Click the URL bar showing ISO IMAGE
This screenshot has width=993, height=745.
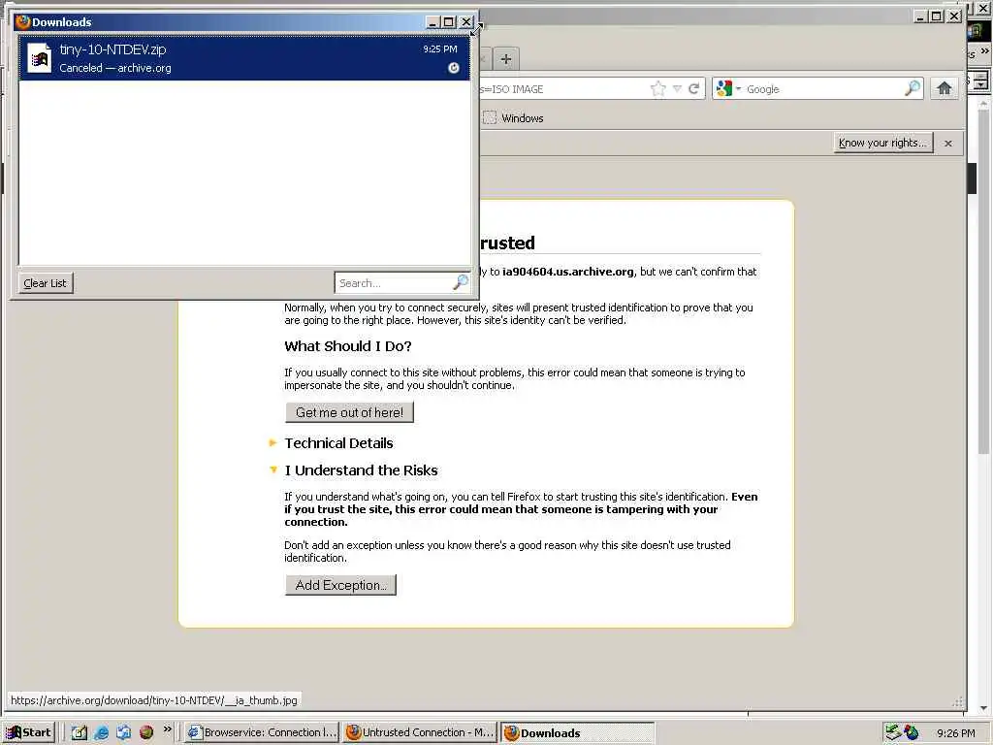pos(563,89)
